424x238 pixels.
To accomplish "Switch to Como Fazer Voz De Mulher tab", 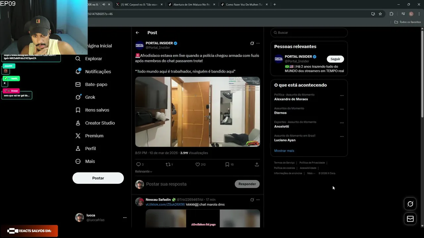I will [x=244, y=5].
